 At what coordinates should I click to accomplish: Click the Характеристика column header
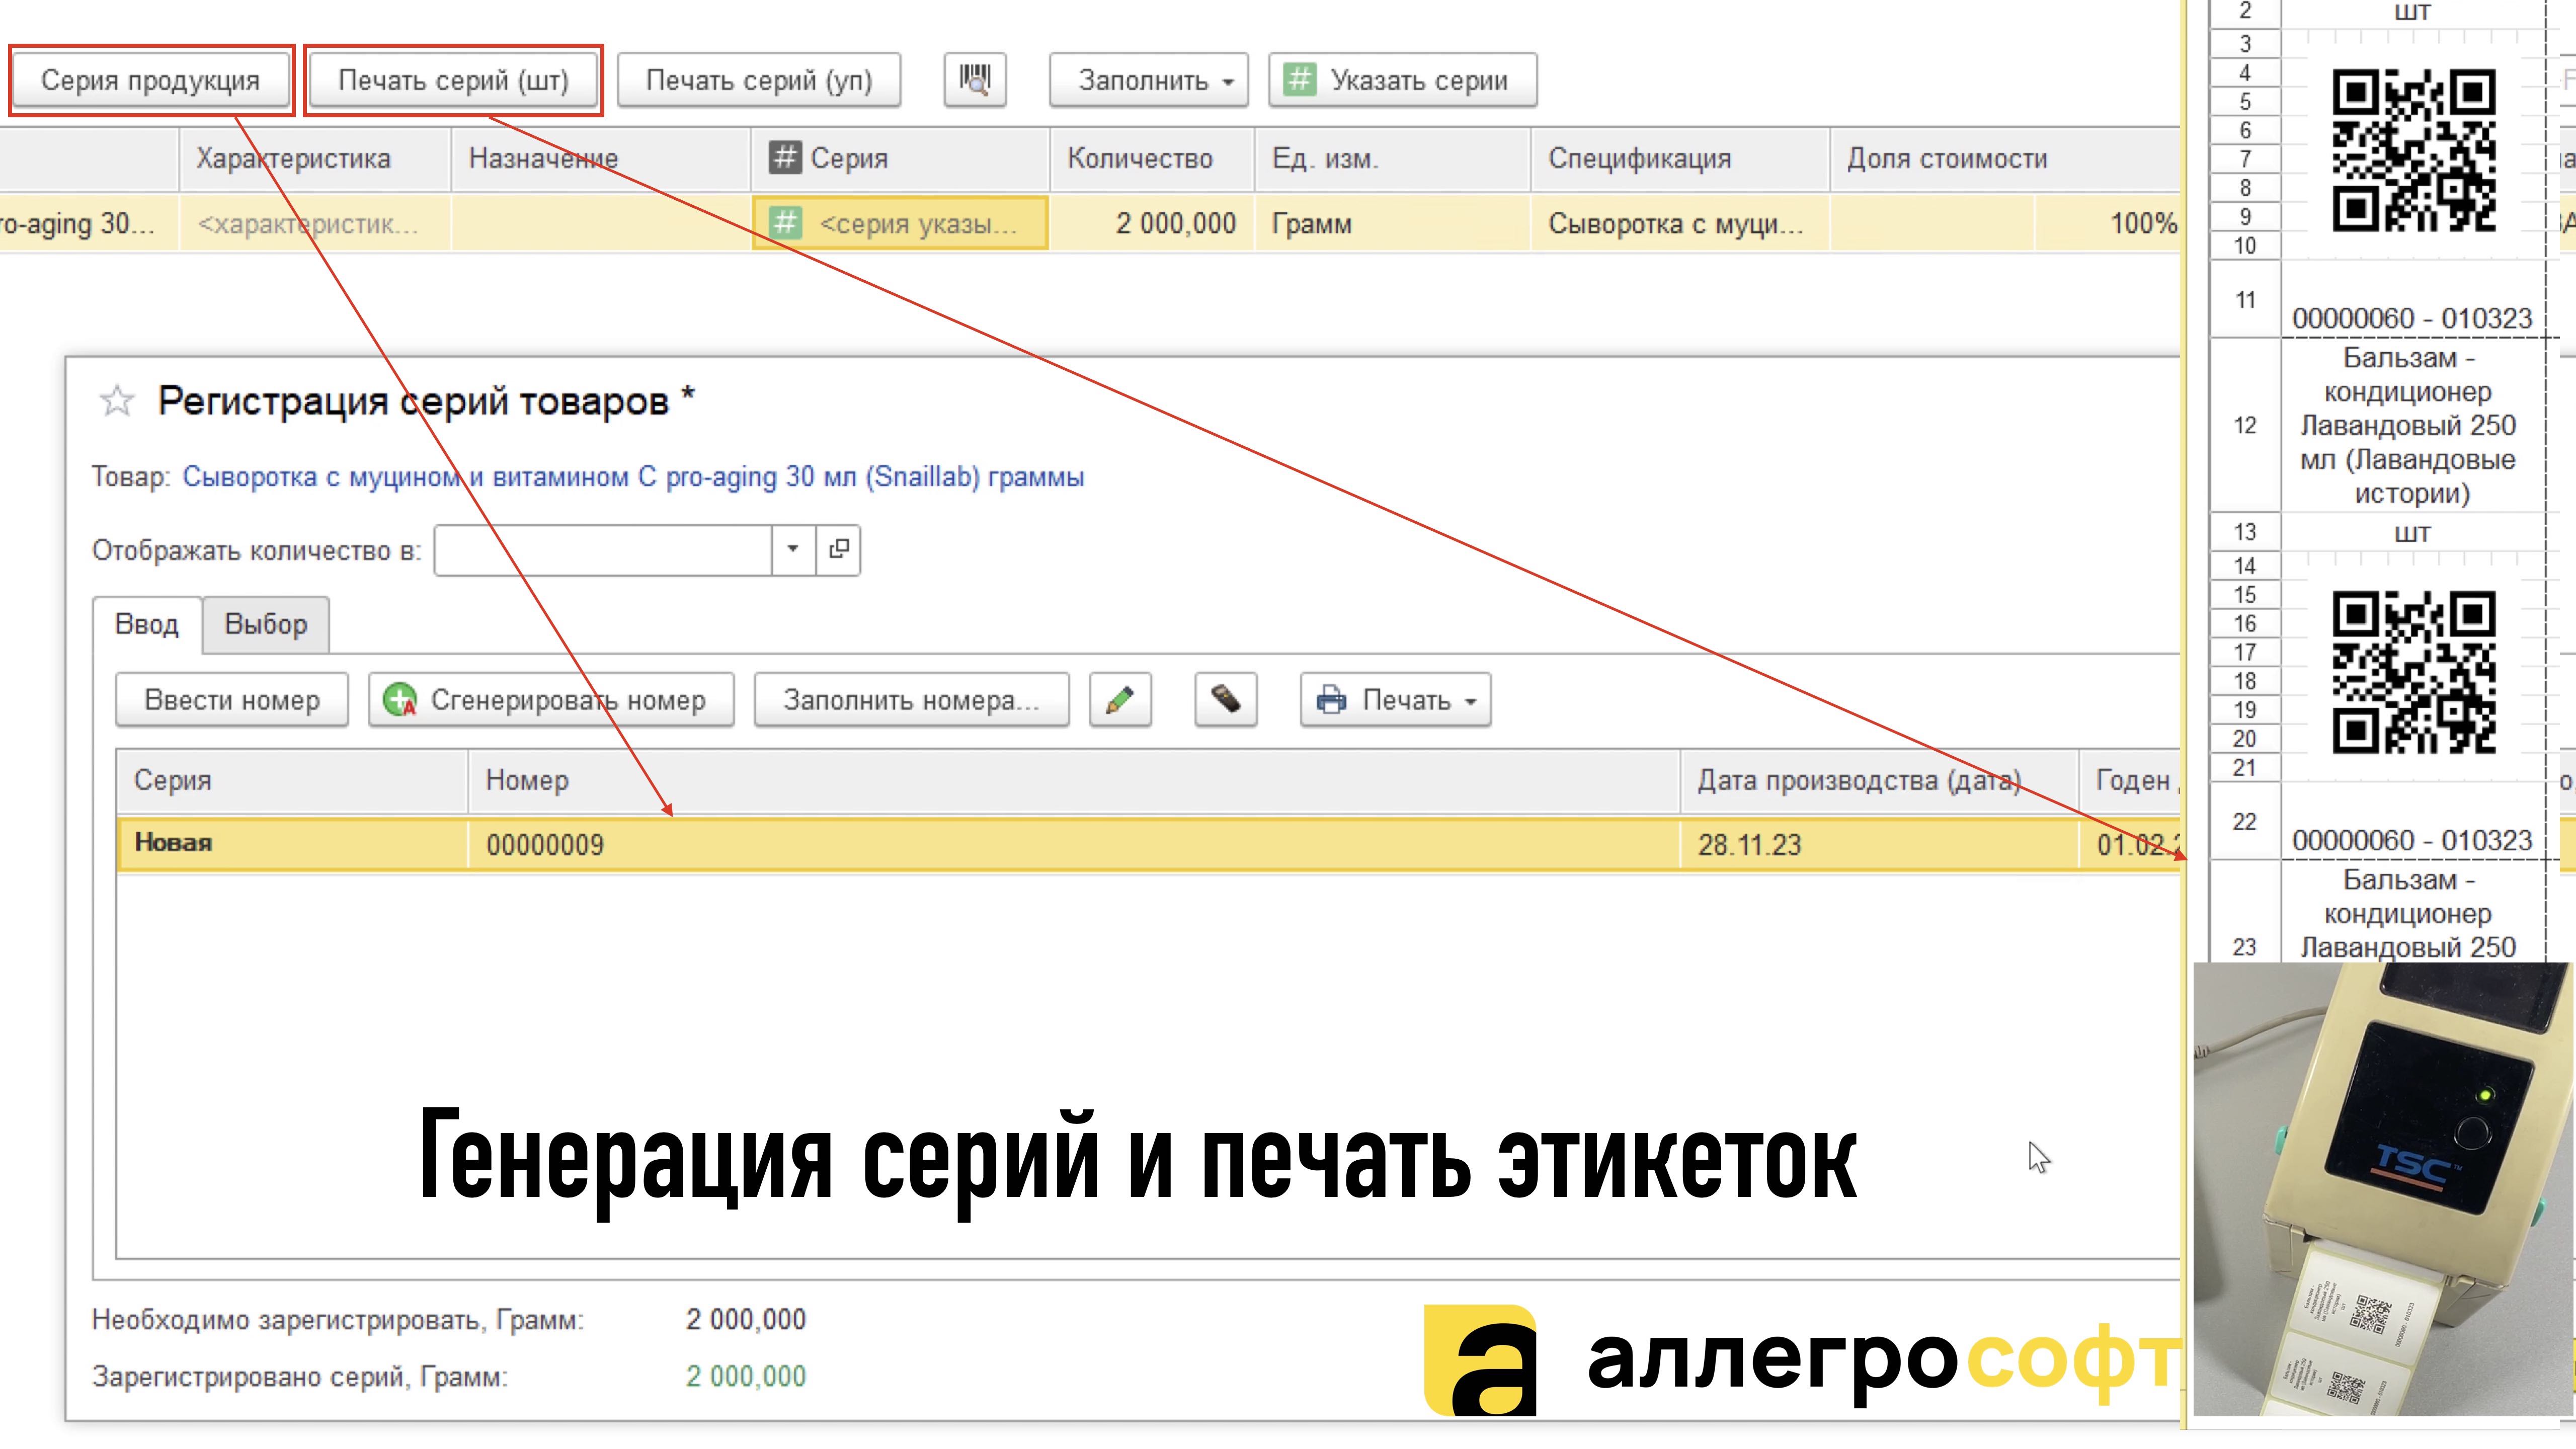click(315, 158)
